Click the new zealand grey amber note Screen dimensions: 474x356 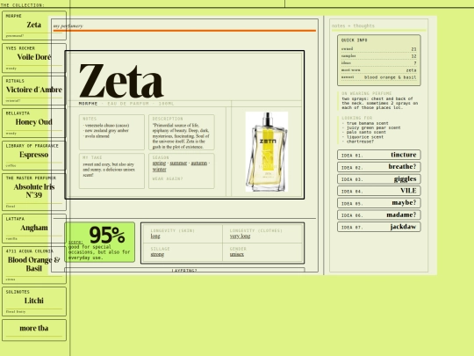coord(105,130)
